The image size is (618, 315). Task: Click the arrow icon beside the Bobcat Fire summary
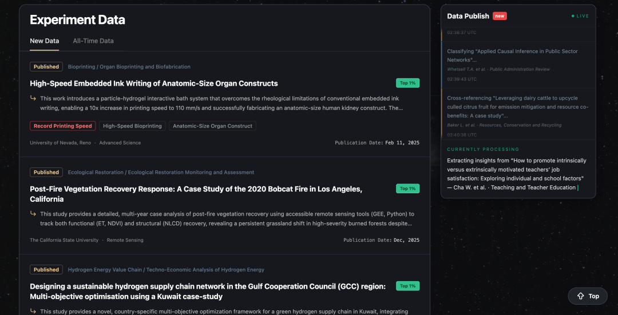[33, 214]
